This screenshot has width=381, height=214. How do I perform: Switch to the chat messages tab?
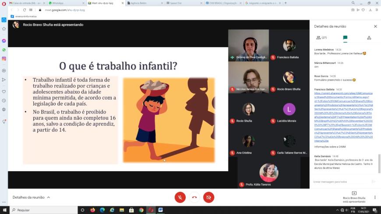[345, 38]
